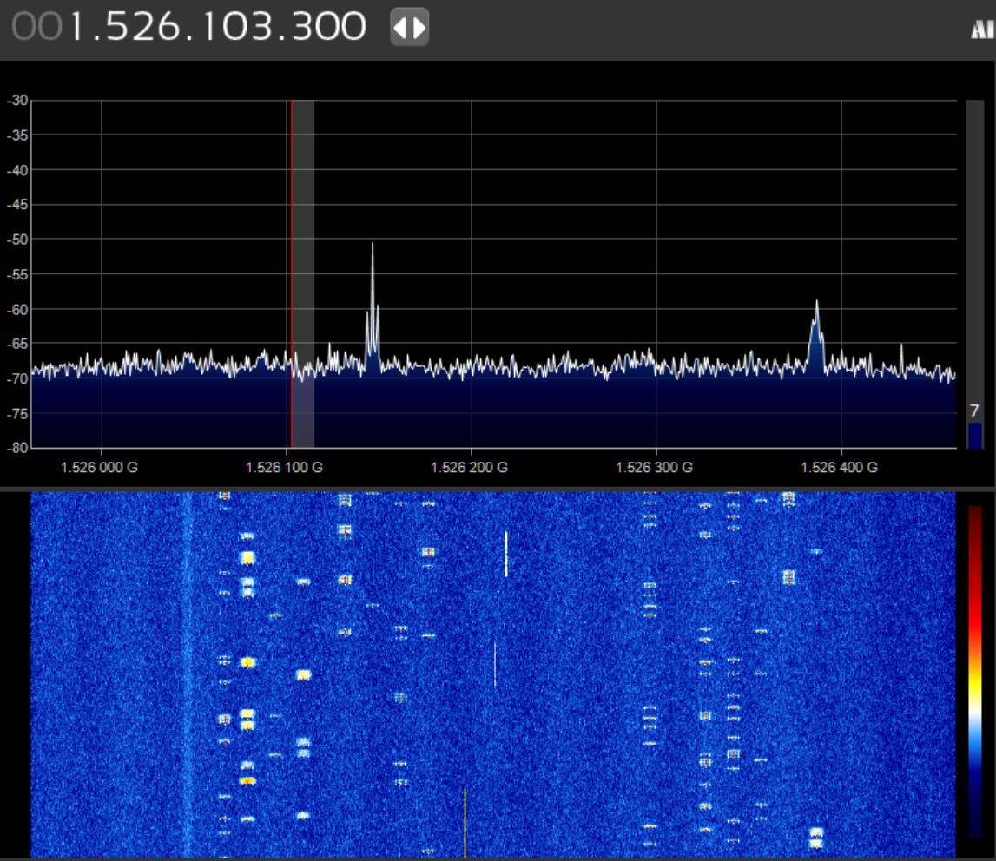Image resolution: width=996 pixels, height=861 pixels.
Task: Click the value 7 above the slider handle
Action: point(974,411)
